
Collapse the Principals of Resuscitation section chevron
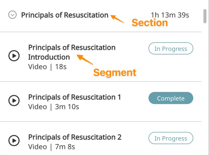click(x=12, y=15)
